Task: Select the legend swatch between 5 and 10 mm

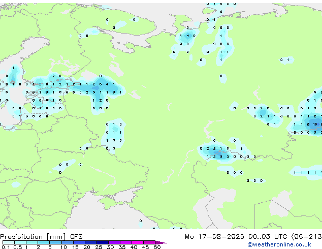Action: 55,242
